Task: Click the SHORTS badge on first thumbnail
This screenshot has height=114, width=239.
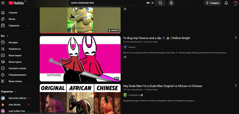Action: pos(114,30)
